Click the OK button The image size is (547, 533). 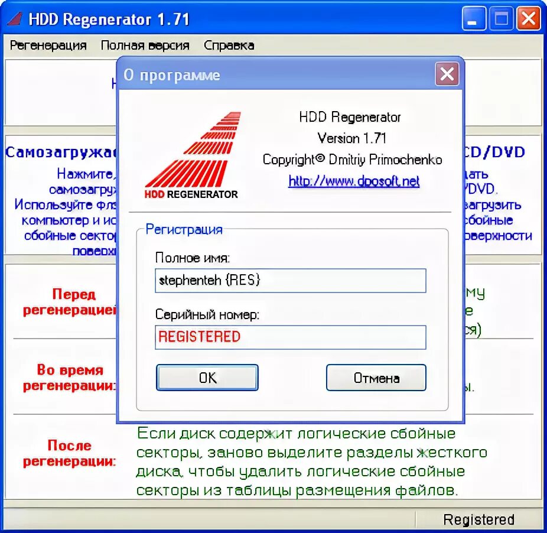click(207, 378)
